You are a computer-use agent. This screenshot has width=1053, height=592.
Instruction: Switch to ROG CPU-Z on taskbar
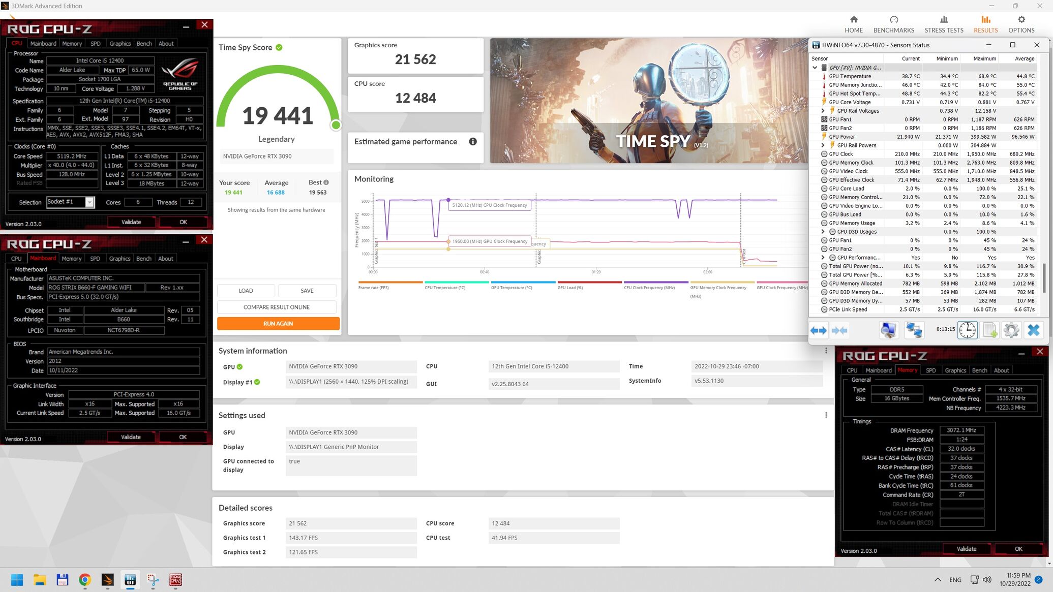tap(175, 580)
